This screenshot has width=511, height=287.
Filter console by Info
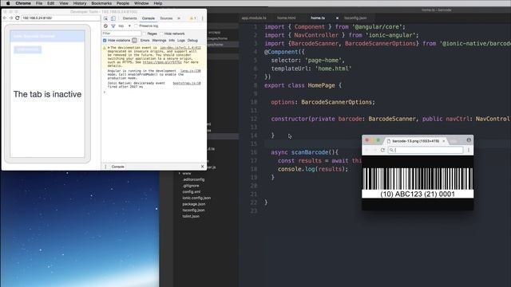click(x=172, y=41)
